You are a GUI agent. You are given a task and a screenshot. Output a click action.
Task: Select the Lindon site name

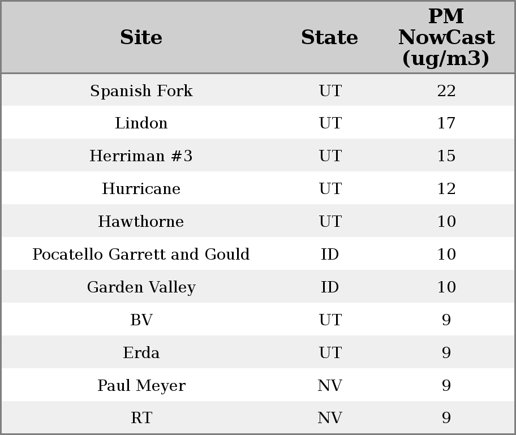tap(141, 123)
